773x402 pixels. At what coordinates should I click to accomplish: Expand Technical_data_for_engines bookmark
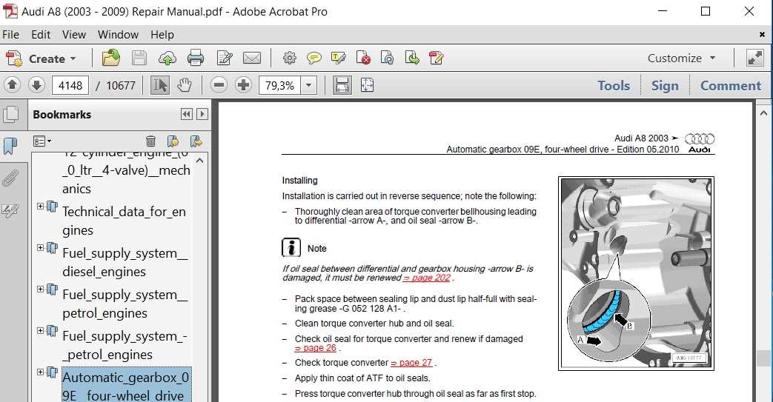pos(41,206)
